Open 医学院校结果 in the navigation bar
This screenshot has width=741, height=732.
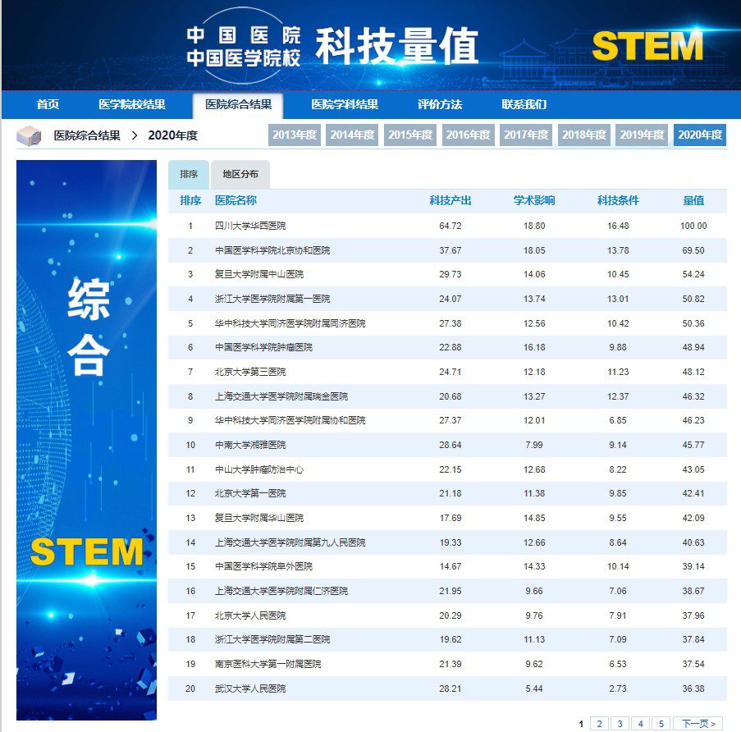click(132, 104)
